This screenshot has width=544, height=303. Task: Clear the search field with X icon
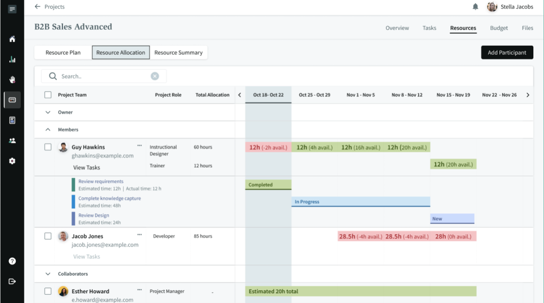[x=155, y=76]
